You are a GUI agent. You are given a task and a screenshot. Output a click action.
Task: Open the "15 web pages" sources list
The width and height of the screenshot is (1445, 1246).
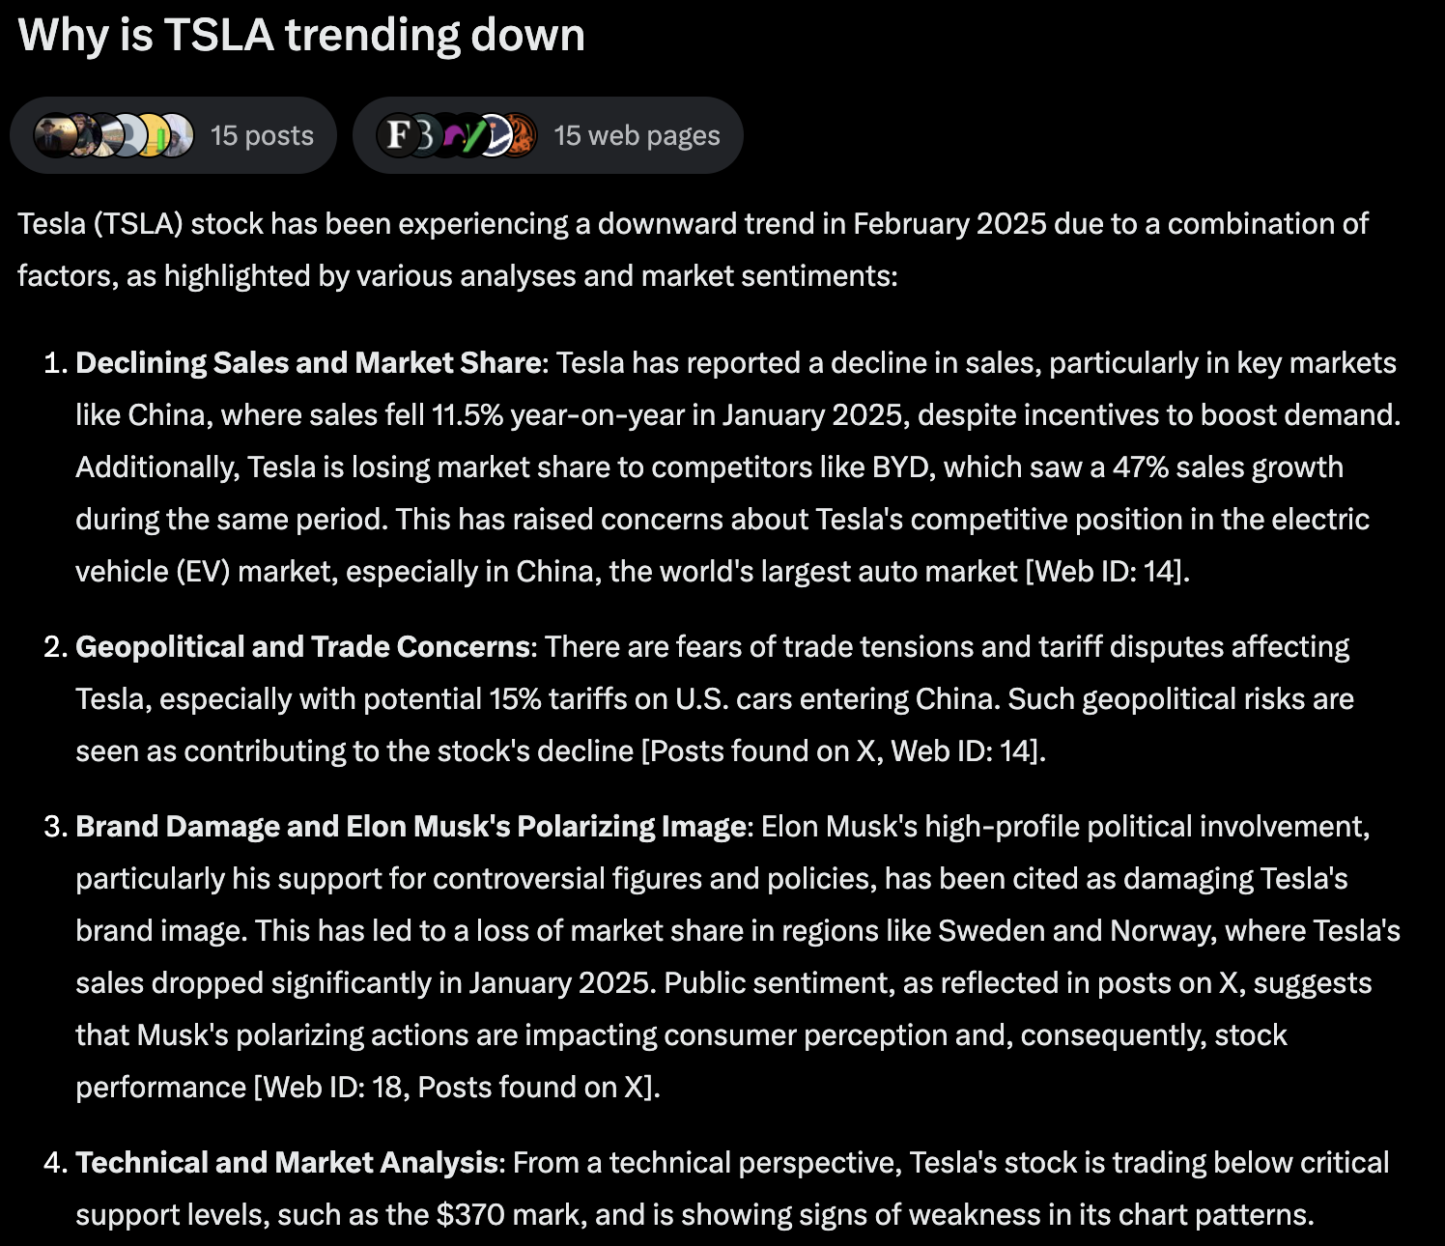(637, 135)
